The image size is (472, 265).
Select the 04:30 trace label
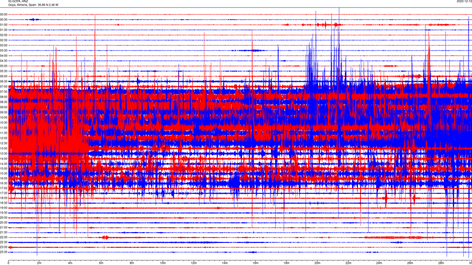(3, 61)
